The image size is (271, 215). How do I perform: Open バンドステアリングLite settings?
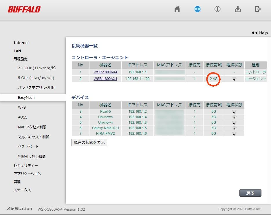pos(37,88)
